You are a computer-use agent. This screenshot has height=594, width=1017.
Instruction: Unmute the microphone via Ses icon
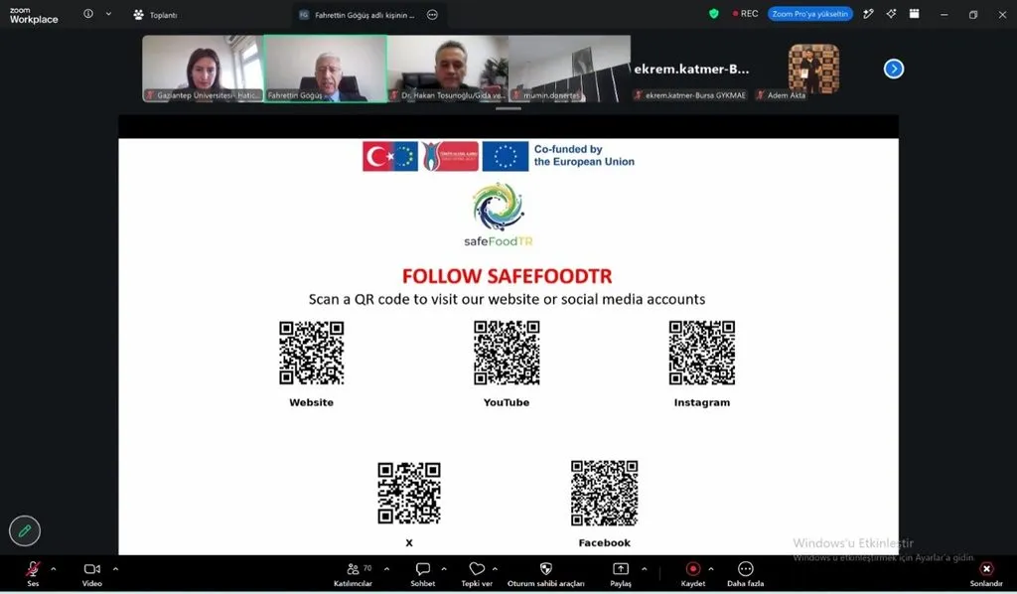tap(33, 569)
